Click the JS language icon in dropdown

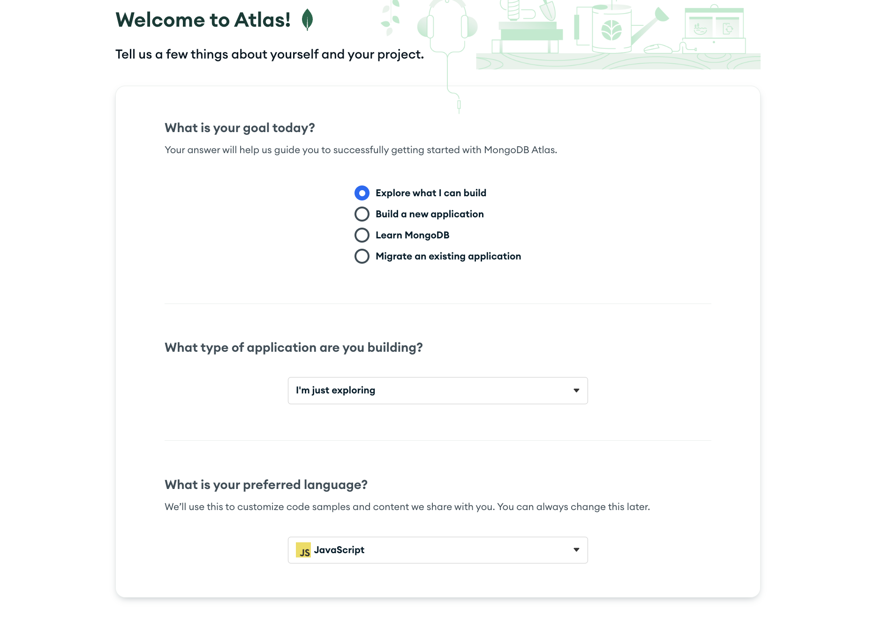point(303,550)
